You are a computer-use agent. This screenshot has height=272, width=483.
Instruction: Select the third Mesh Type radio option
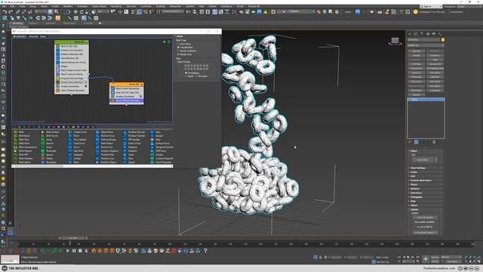[x=186, y=51]
